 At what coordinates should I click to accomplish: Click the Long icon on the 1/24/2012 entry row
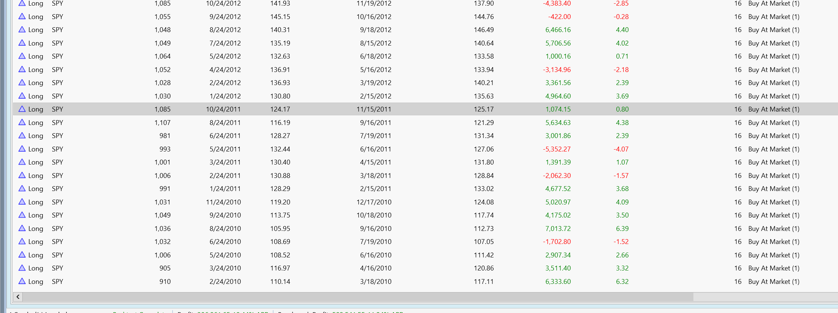point(22,96)
